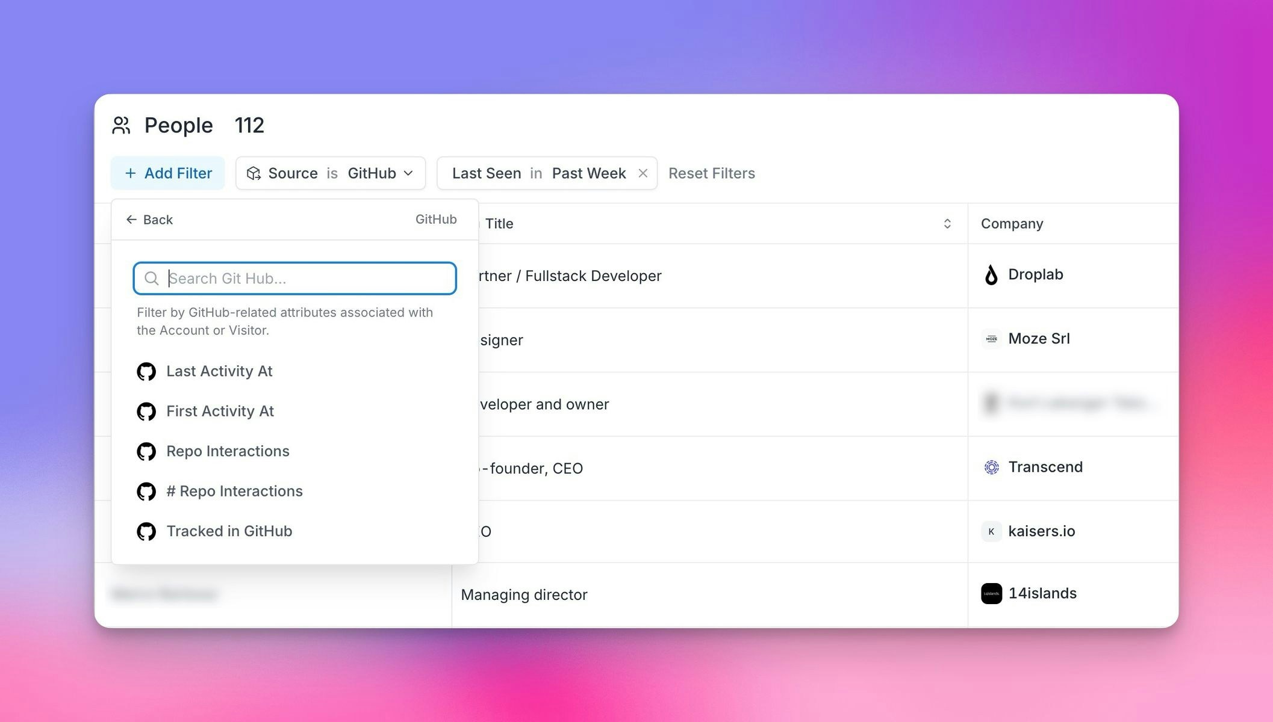Image resolution: width=1273 pixels, height=722 pixels.
Task: Click the People icon in the header
Action: pyautogui.click(x=122, y=125)
